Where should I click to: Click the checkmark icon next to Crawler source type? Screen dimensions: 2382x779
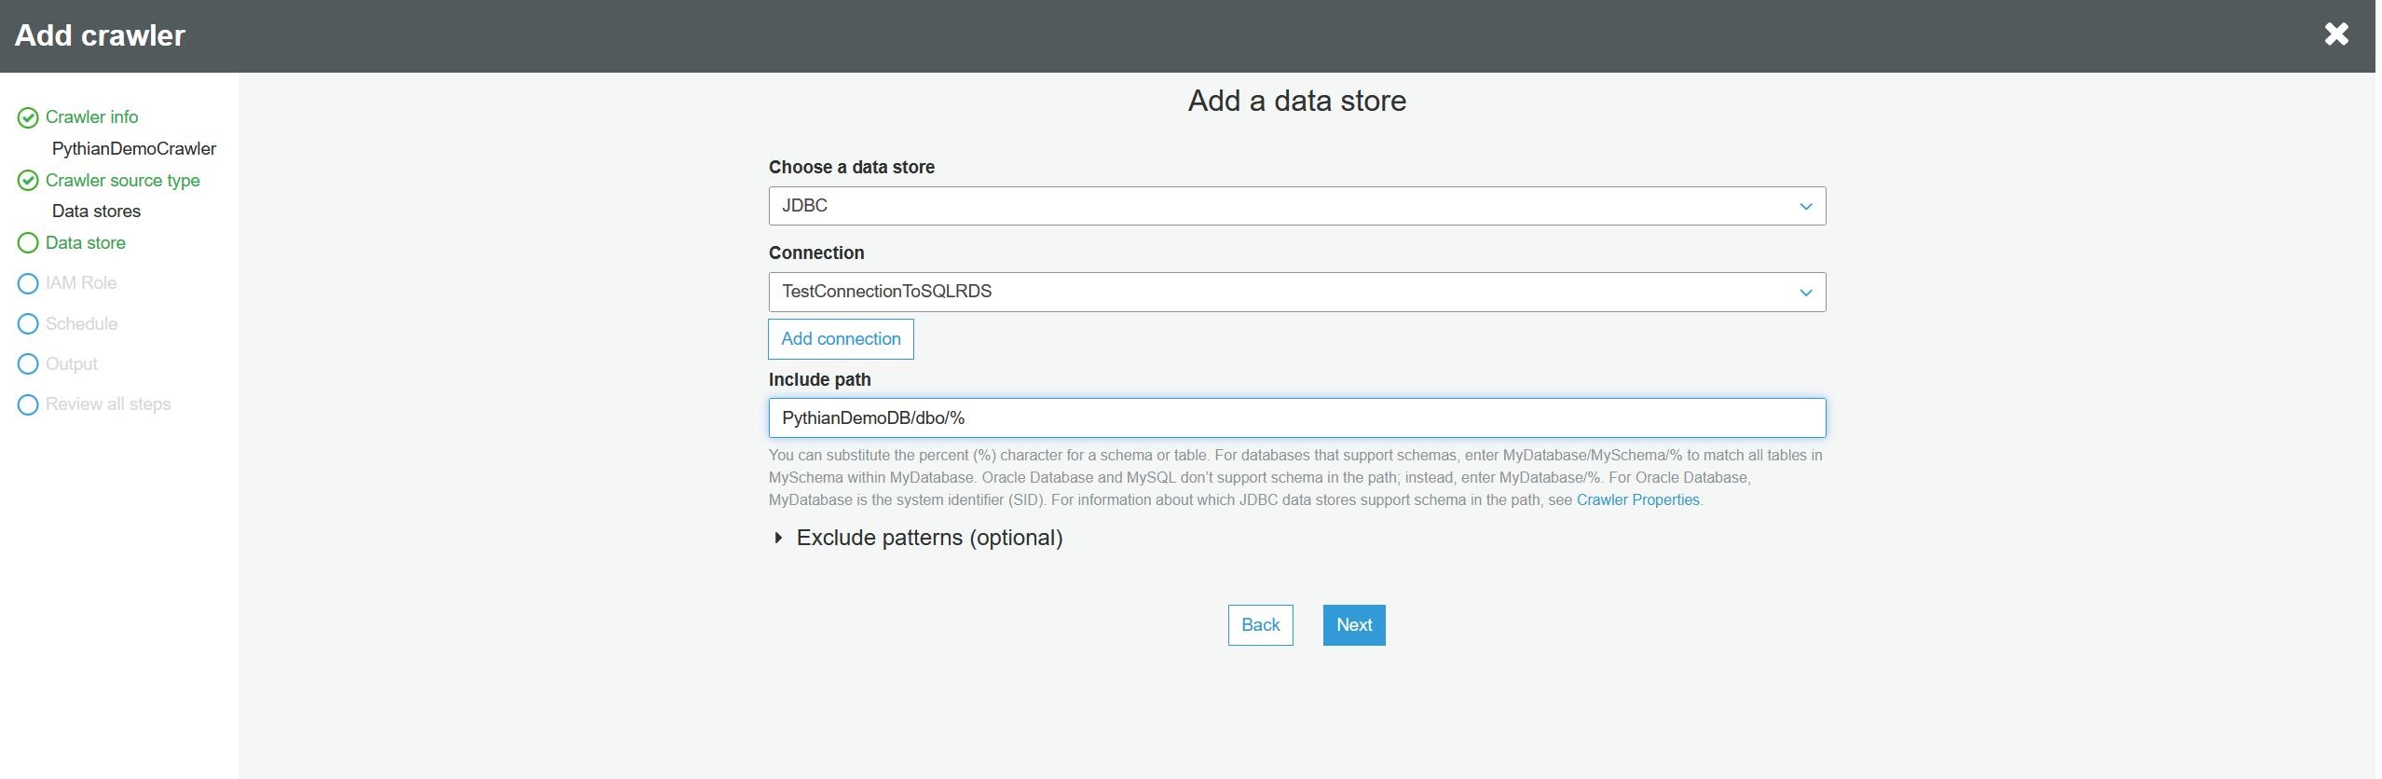[x=28, y=181]
